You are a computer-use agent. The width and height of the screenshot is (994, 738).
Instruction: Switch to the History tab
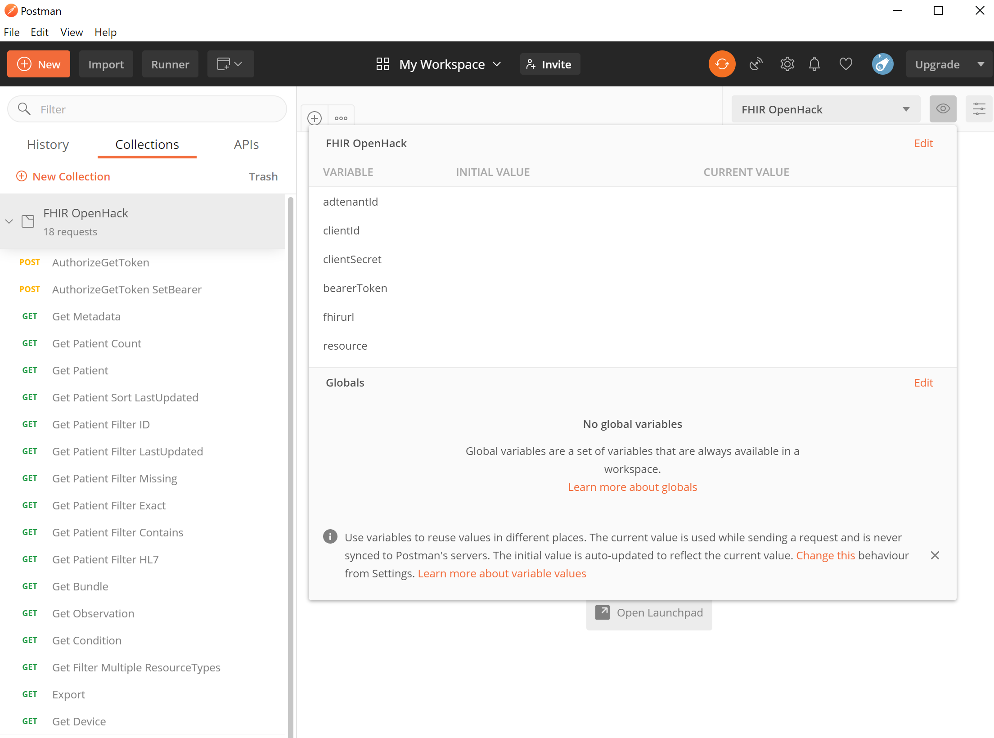(48, 144)
